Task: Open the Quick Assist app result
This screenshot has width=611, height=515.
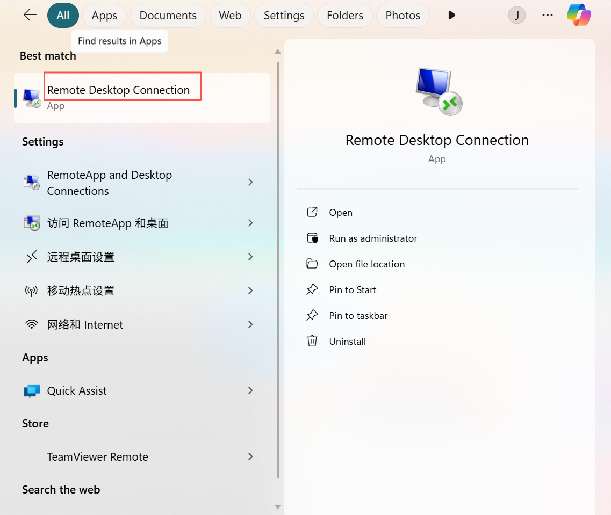Action: click(x=142, y=391)
